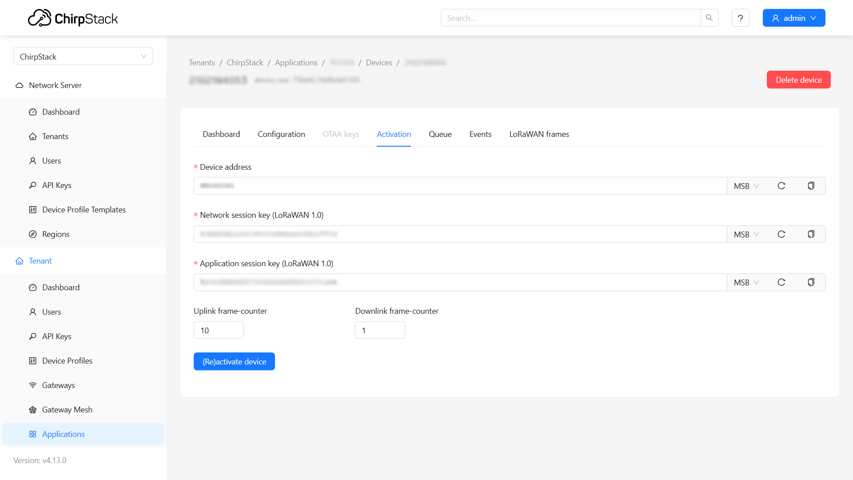Click the search magnifier icon
The height and width of the screenshot is (480, 853).
(x=709, y=18)
